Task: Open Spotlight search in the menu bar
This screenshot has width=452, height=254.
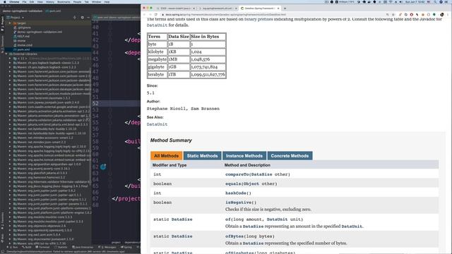Action: pos(435,1)
